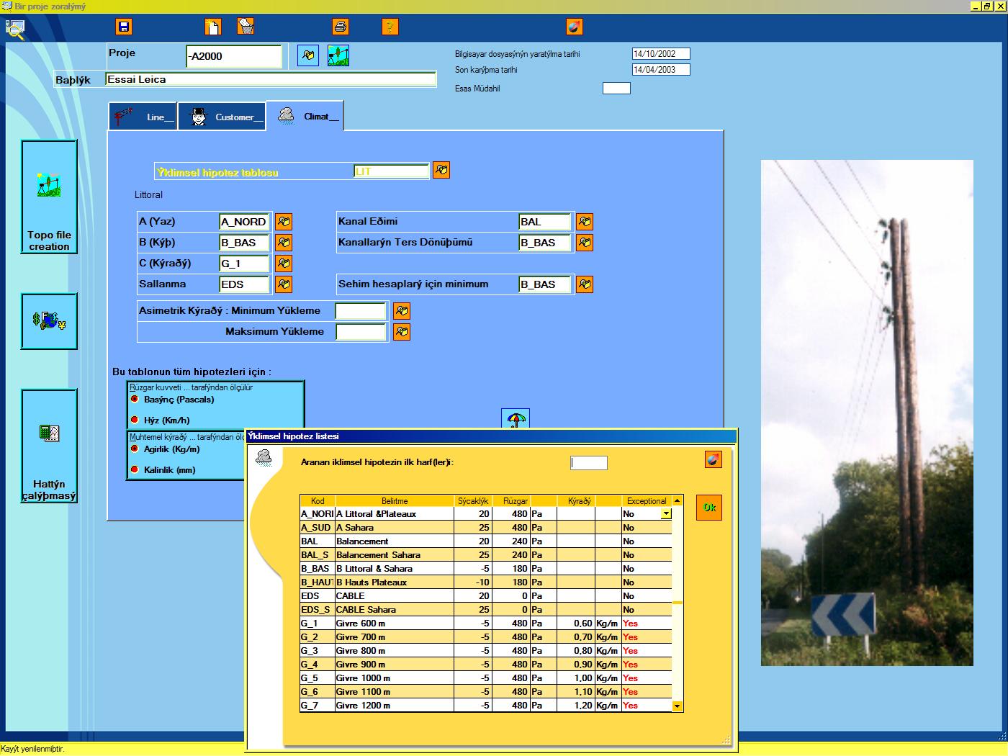Image resolution: width=1008 pixels, height=756 pixels.
Task: Click the empty Maksimum Yükleme input field
Action: 361,332
